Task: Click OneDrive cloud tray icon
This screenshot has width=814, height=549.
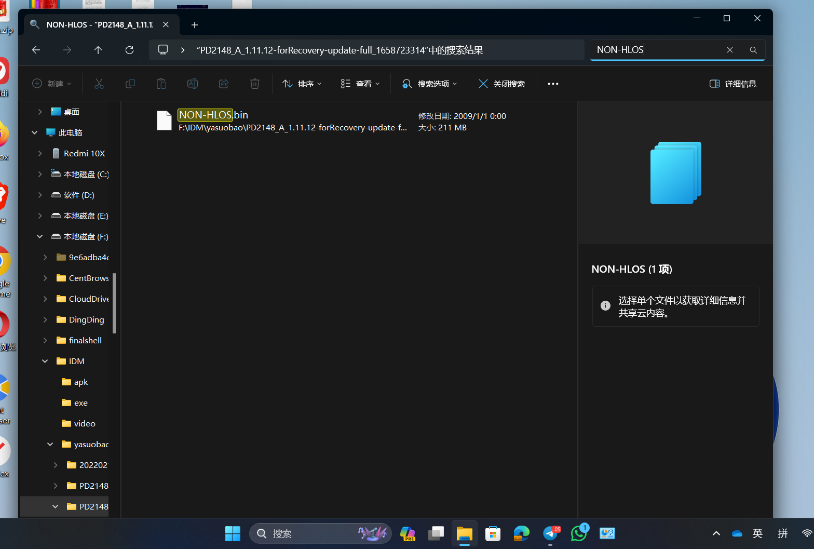Action: point(737,533)
